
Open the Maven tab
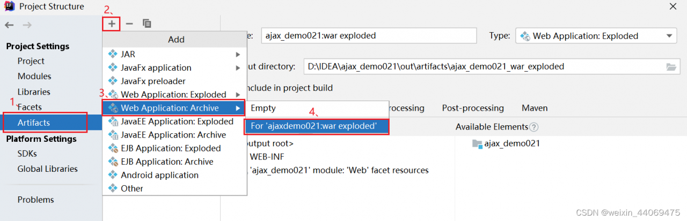[x=535, y=108]
